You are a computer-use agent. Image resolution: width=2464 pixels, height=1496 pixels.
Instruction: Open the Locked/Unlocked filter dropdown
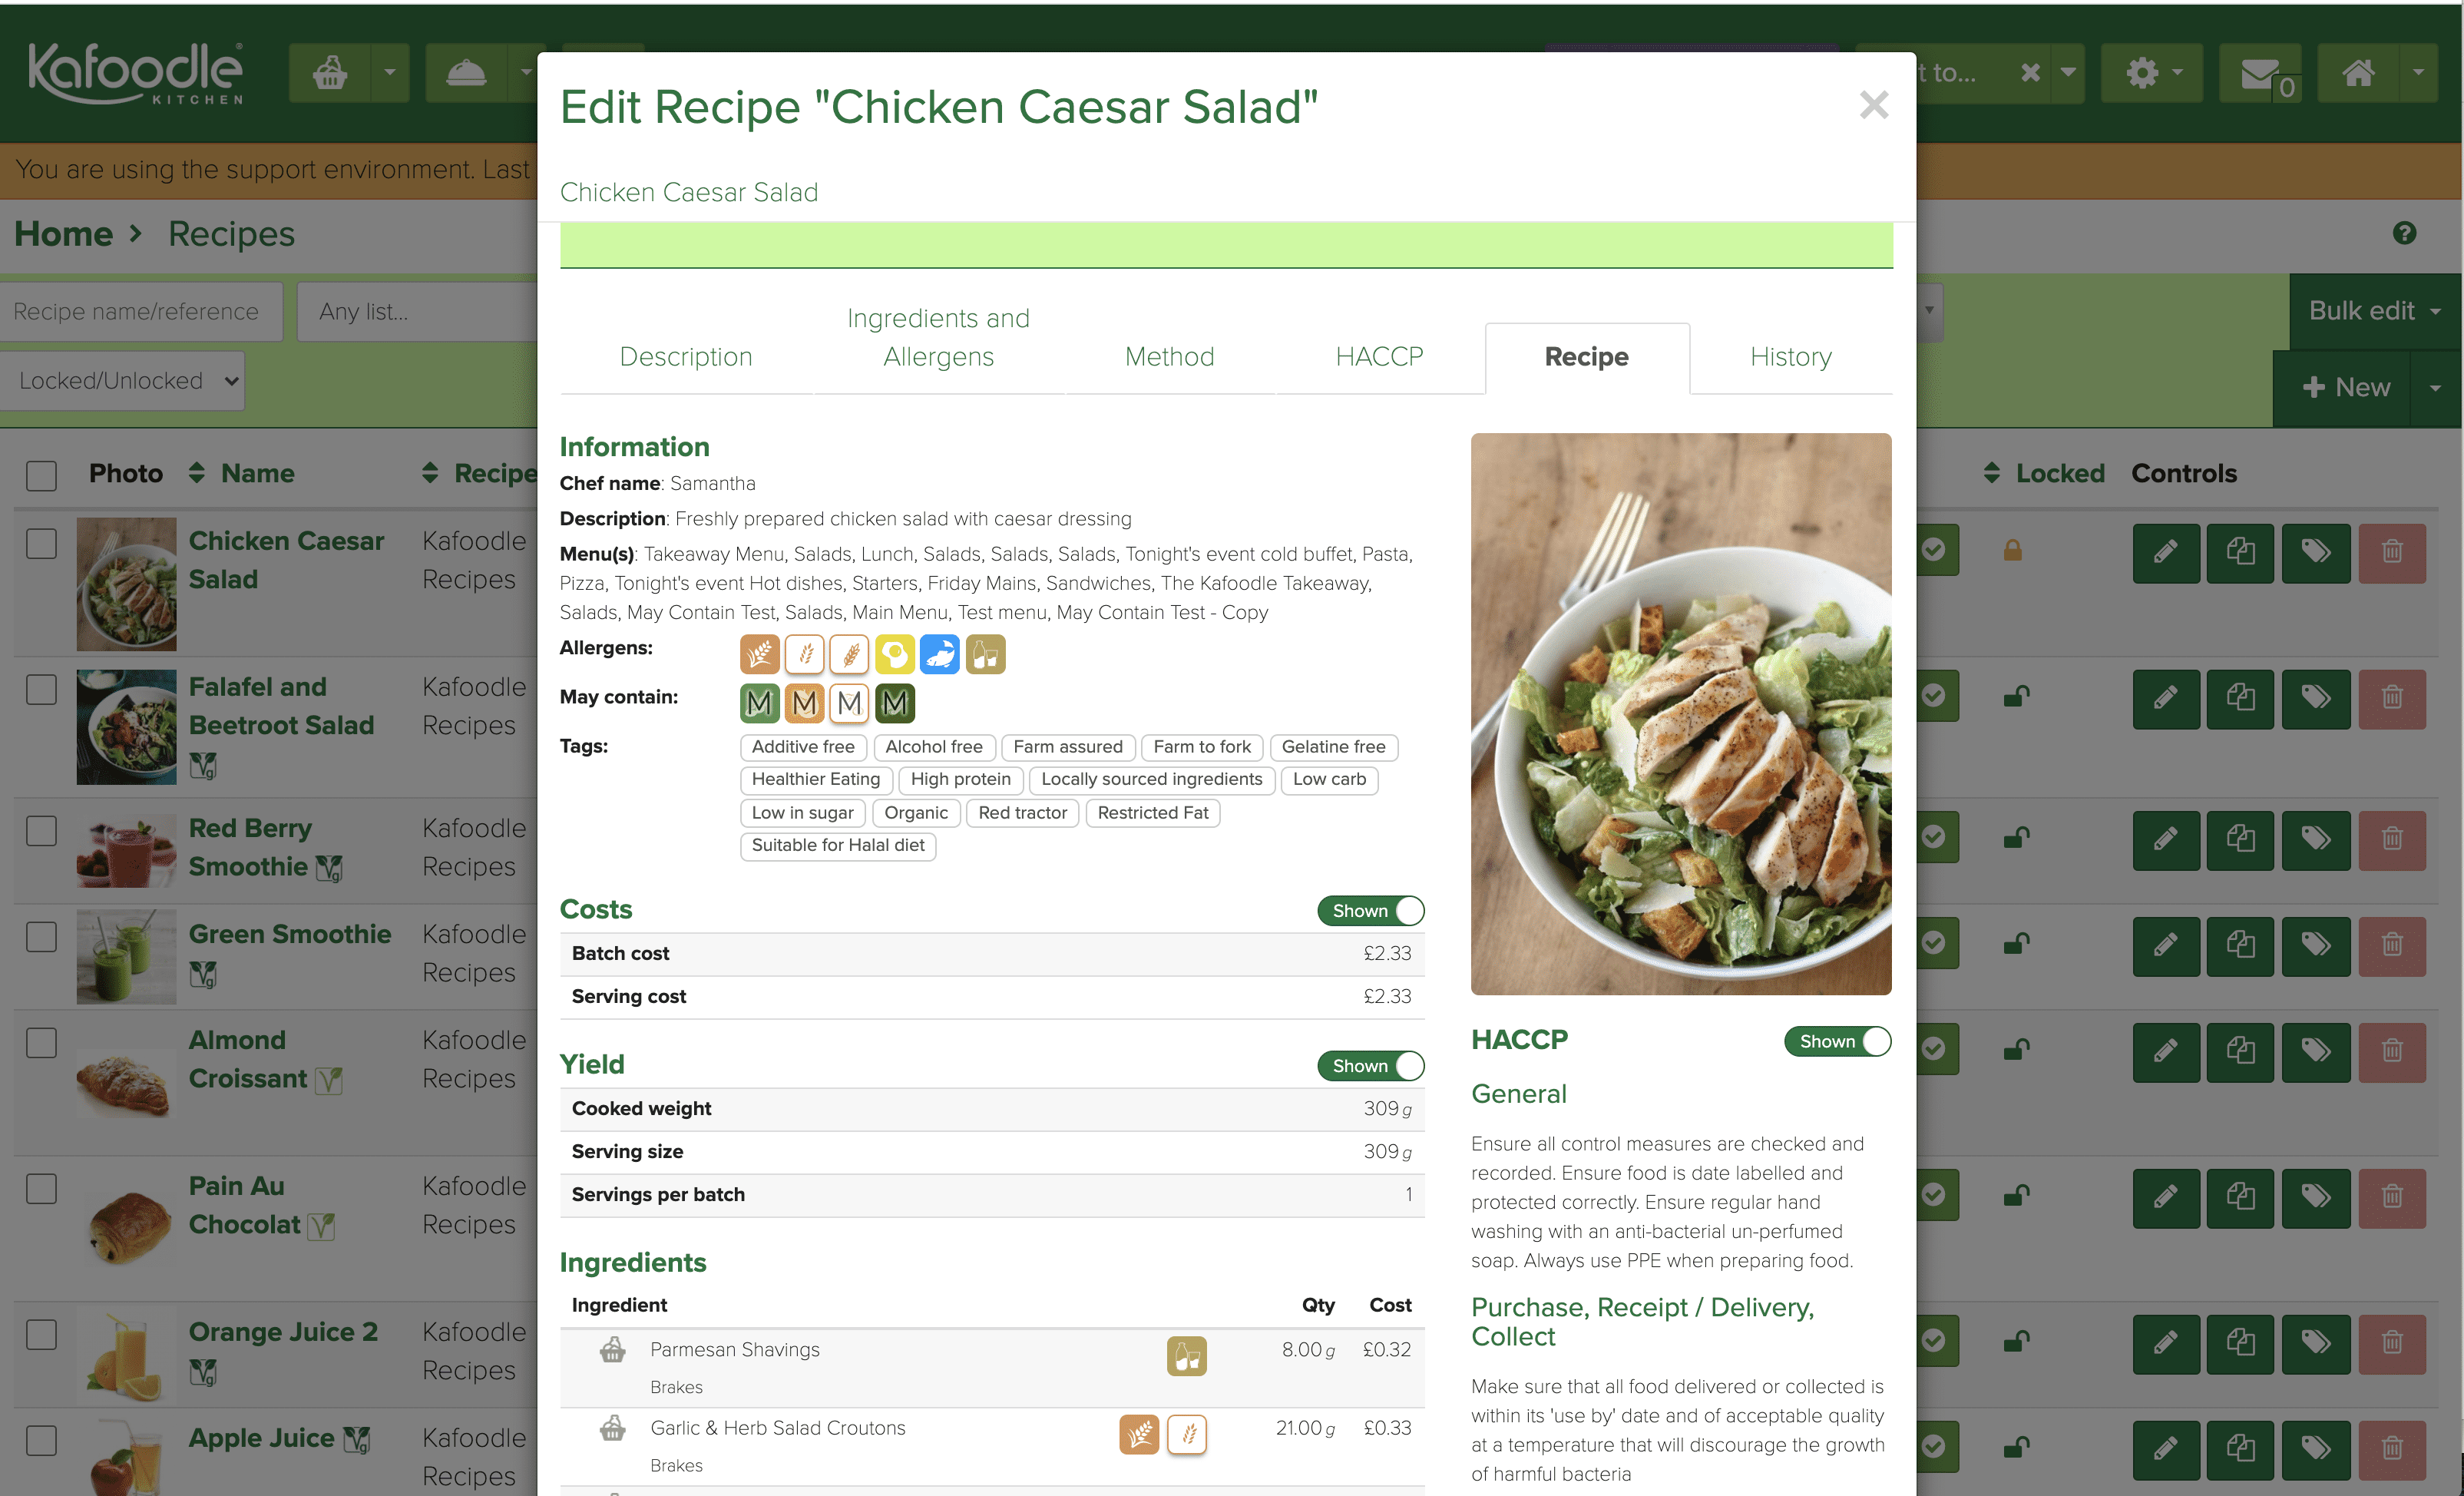click(x=123, y=381)
